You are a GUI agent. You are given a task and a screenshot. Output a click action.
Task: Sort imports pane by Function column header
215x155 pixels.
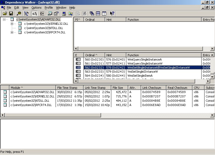click(x=164, y=20)
